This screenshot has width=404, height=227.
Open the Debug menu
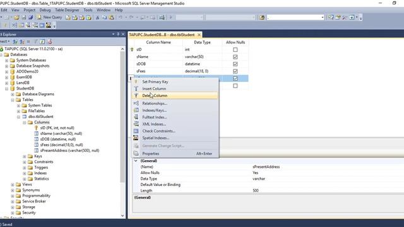coord(45,10)
